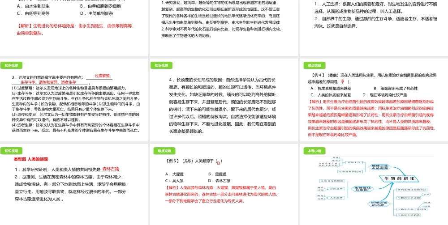448x225 pixels.
Task: Click red 解析 paragraph about 抗药性
Action: click(x=372, y=118)
